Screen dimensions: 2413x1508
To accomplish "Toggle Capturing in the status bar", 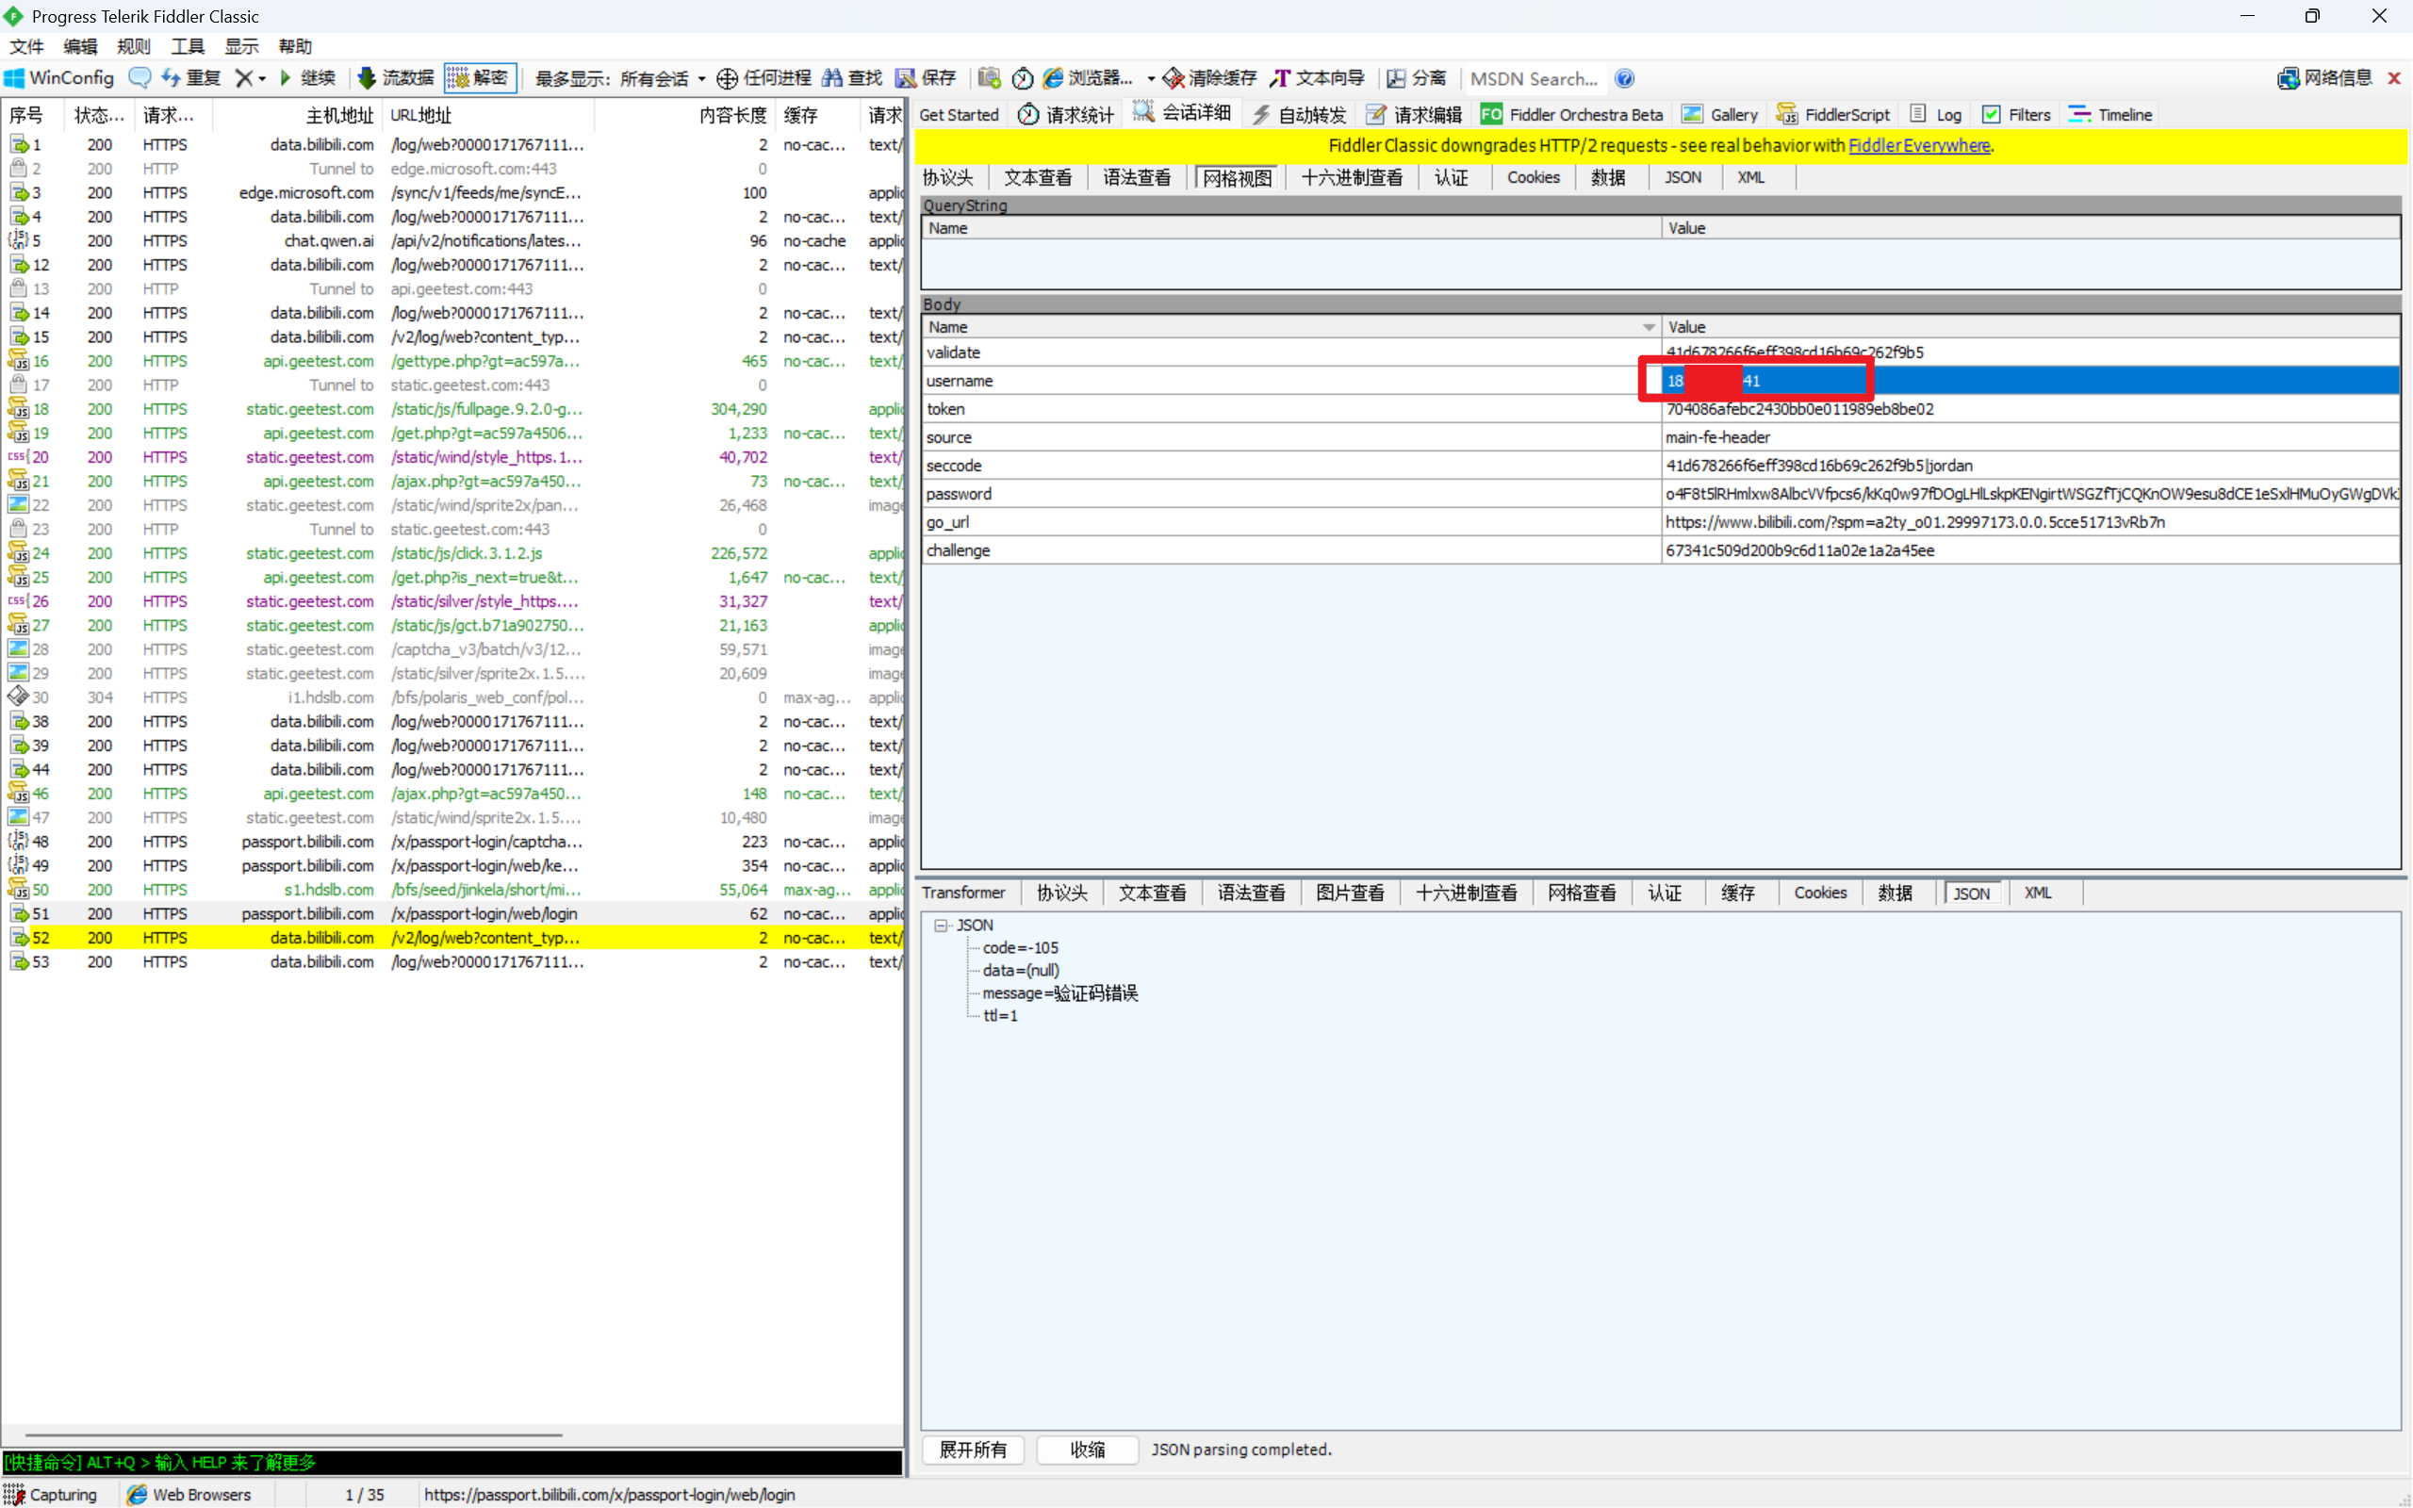I will [50, 1494].
